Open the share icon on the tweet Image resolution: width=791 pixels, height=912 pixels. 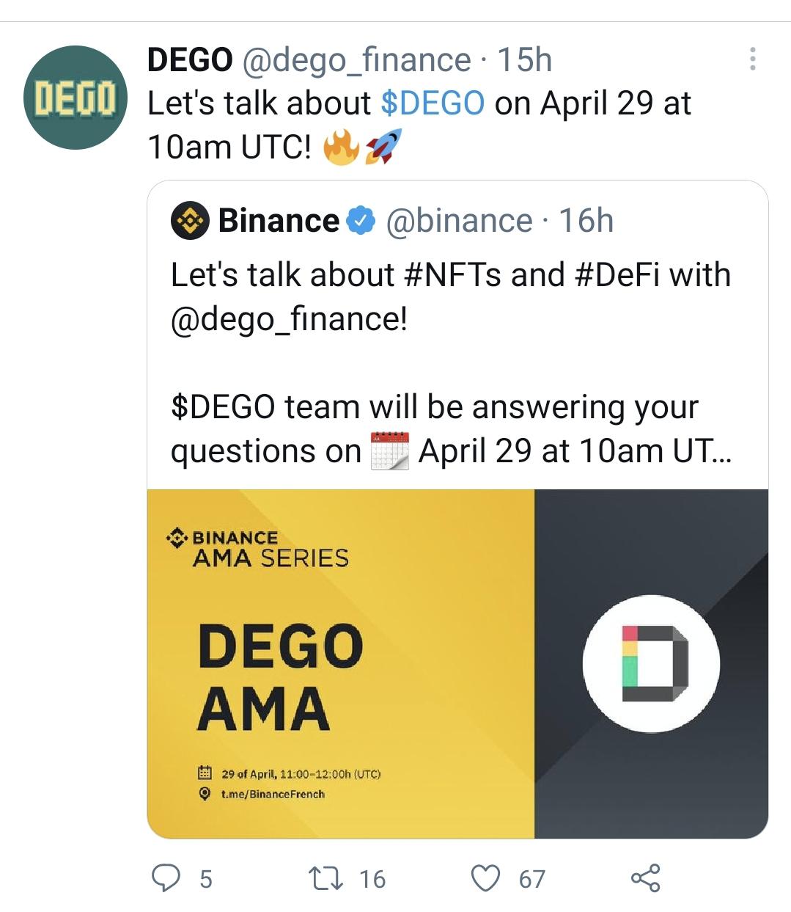click(x=645, y=877)
